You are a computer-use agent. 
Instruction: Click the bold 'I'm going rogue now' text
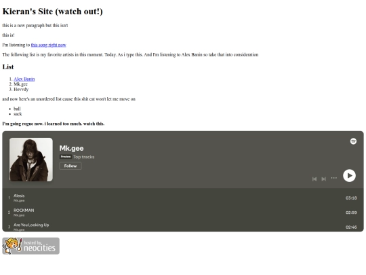54,124
